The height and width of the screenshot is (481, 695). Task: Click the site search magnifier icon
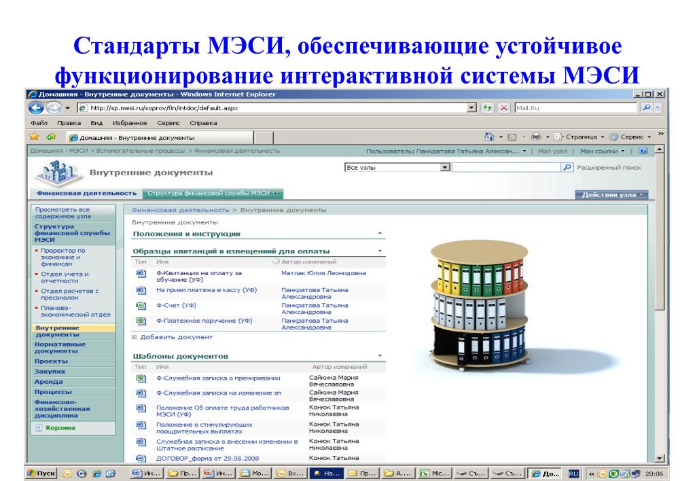coord(567,168)
